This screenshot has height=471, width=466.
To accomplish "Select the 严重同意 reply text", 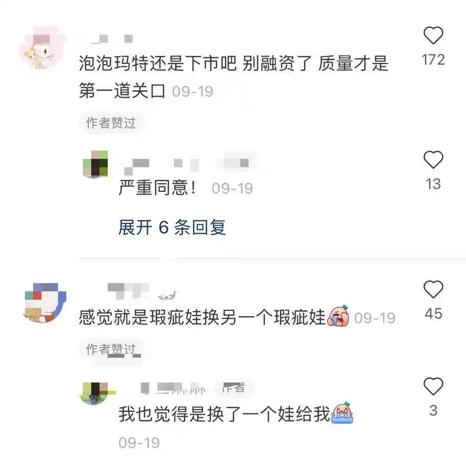I will pyautogui.click(x=157, y=188).
